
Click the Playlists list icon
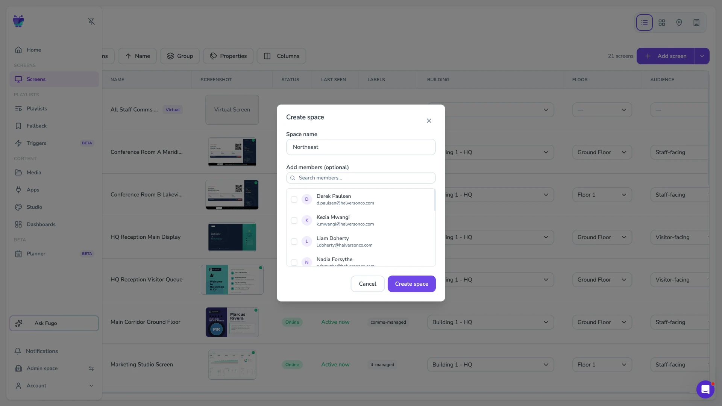click(x=18, y=109)
